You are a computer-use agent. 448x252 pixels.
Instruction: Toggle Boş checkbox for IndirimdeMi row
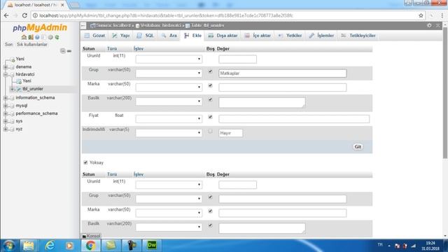click(210, 131)
